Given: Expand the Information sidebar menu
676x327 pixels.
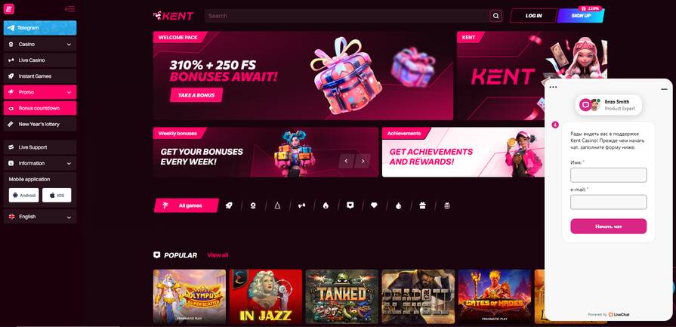Looking at the screenshot, I should pyautogui.click(x=40, y=163).
